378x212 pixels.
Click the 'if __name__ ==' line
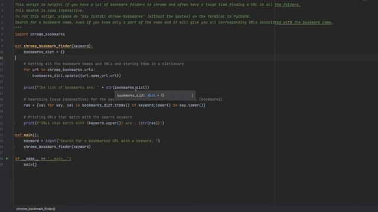coord(43,158)
